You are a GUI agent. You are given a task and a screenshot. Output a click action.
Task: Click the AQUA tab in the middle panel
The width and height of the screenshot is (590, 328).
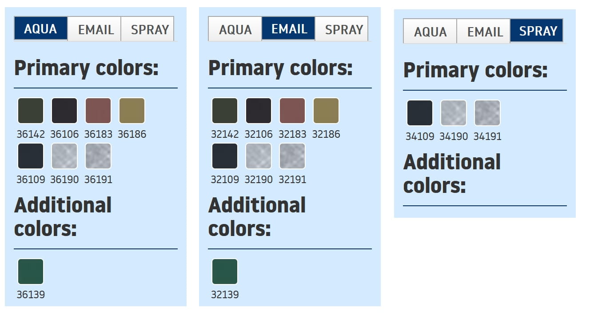pos(235,29)
